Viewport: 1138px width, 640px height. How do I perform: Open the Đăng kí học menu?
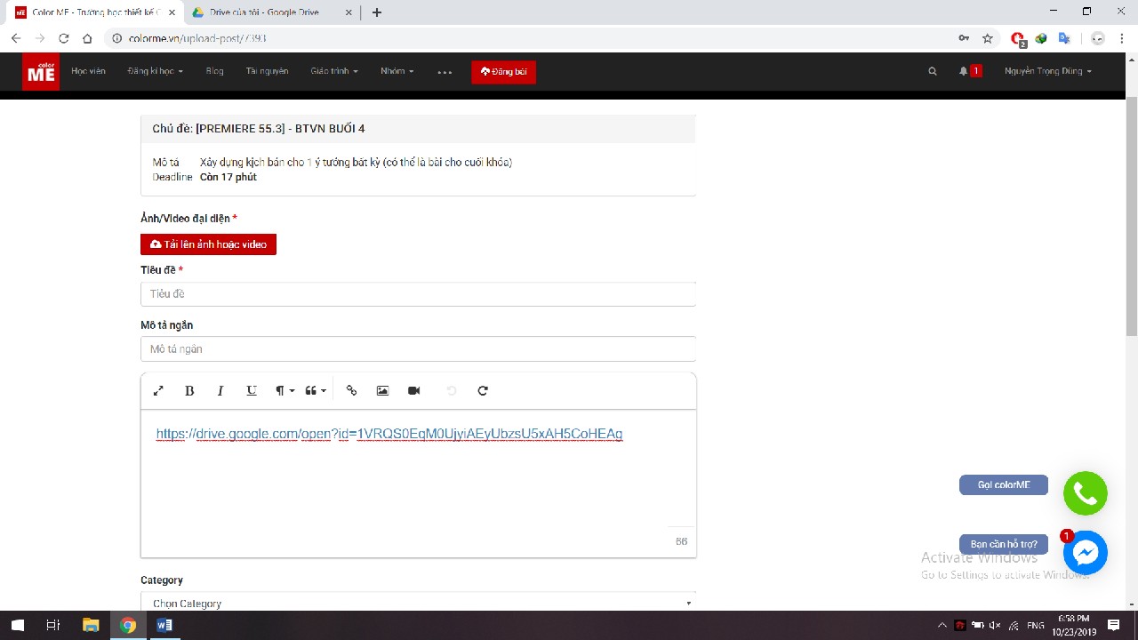pyautogui.click(x=156, y=71)
